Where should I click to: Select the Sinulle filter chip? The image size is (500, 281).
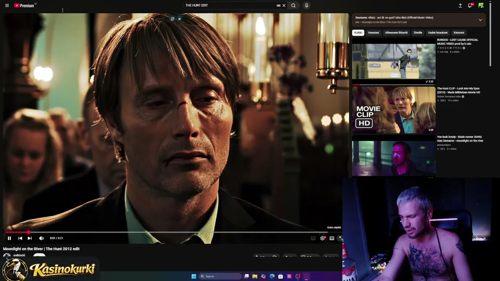[418, 33]
